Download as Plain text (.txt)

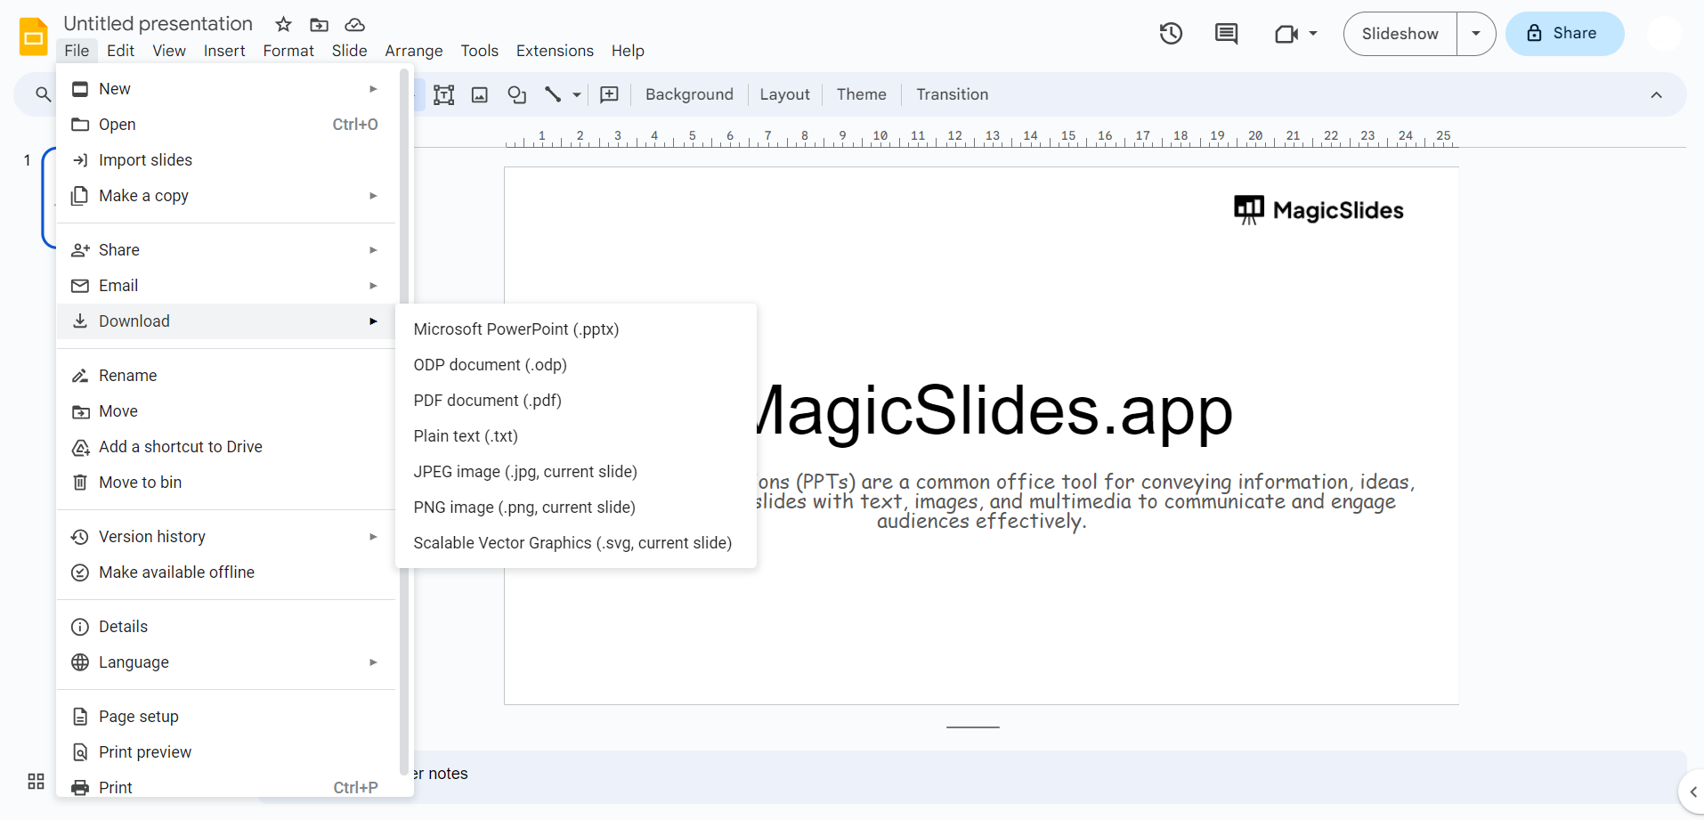[576, 436]
